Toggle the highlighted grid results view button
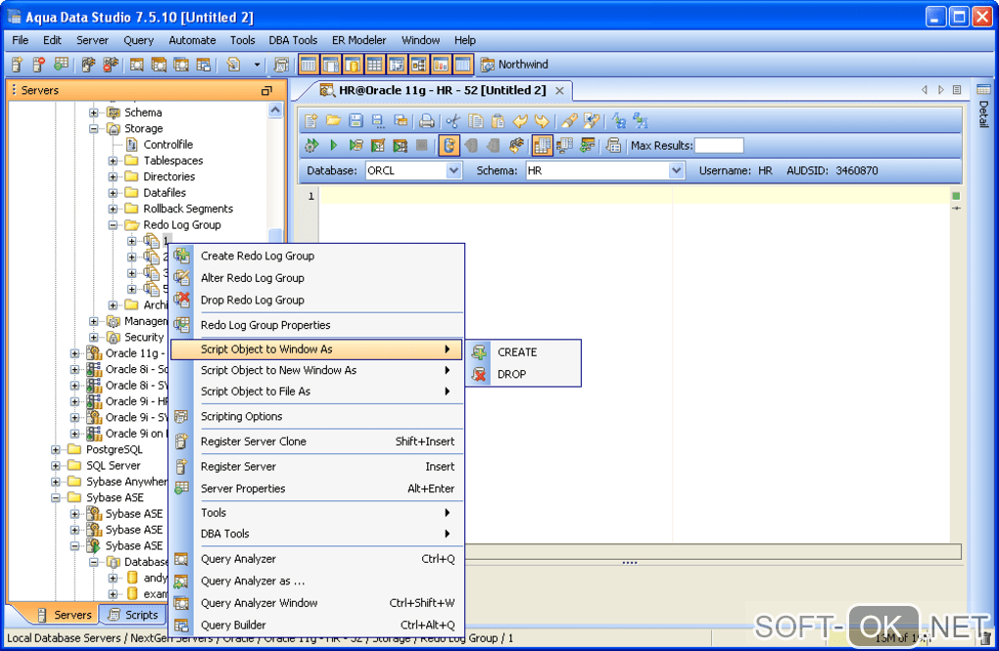Image resolution: width=999 pixels, height=651 pixels. point(543,145)
